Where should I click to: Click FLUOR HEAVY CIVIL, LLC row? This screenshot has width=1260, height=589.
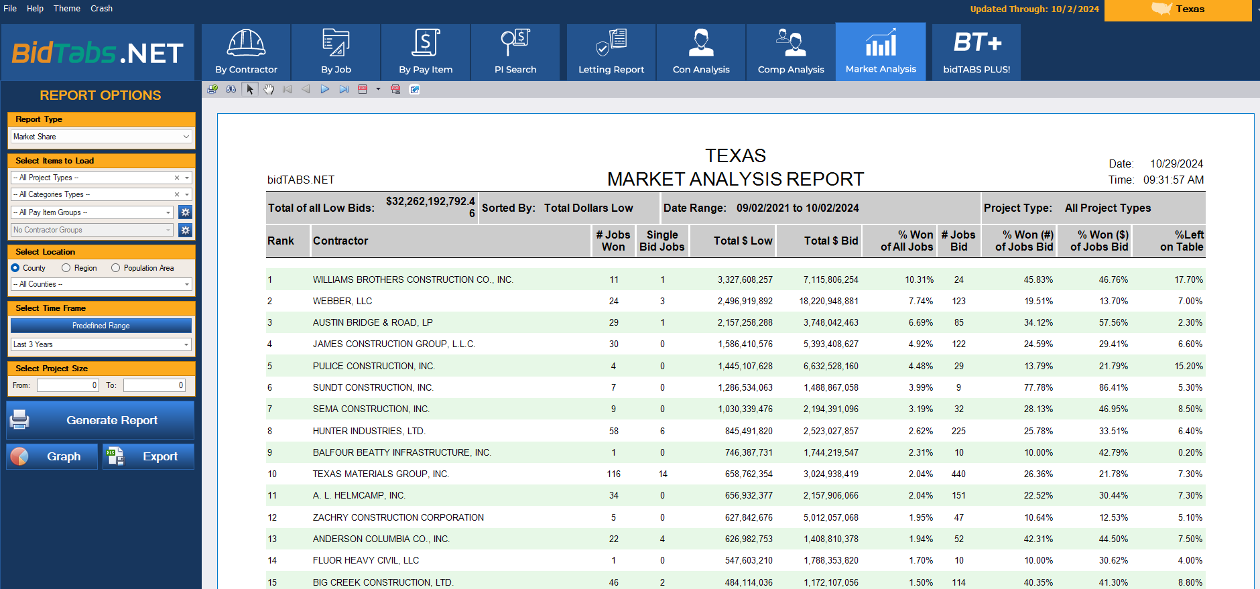[x=735, y=560]
